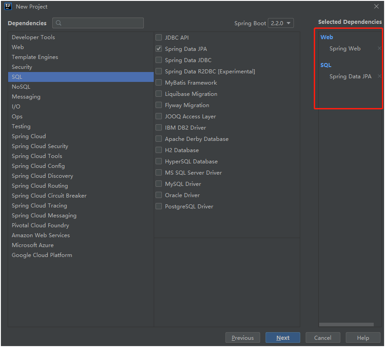Click the SQL heading in Selected Dependencies
The image size is (385, 347).
[326, 65]
